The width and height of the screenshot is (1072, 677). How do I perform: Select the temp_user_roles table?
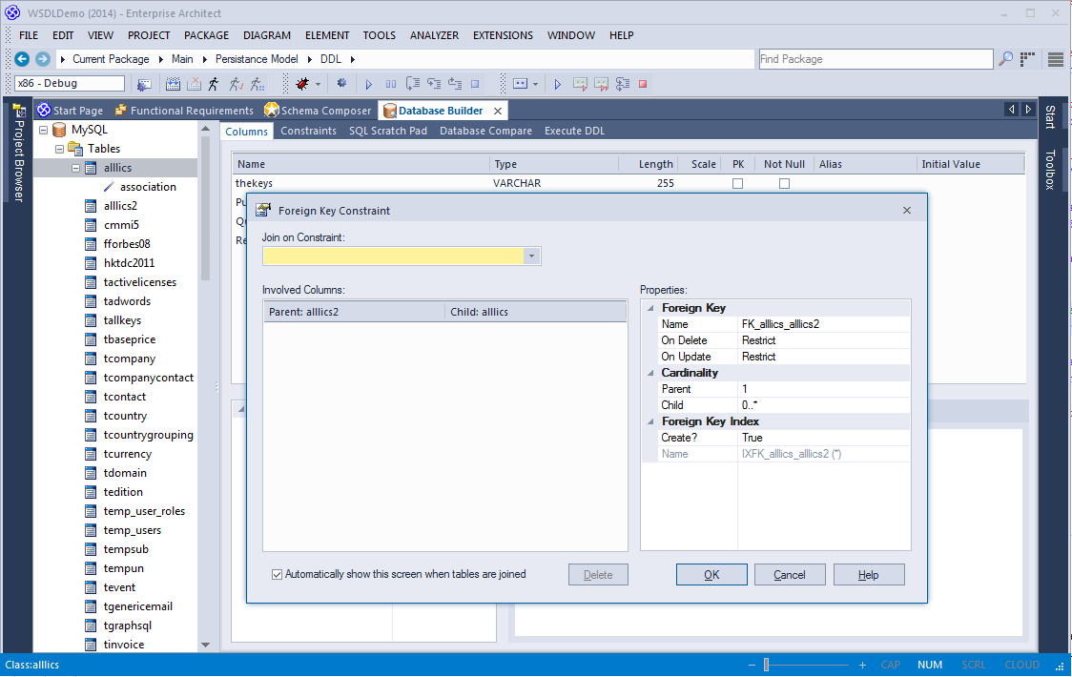(x=144, y=511)
